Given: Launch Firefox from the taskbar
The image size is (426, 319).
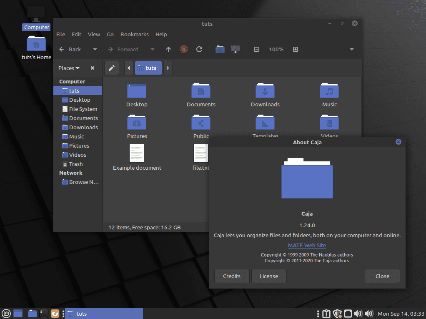Looking at the screenshot, I should (x=55, y=313).
